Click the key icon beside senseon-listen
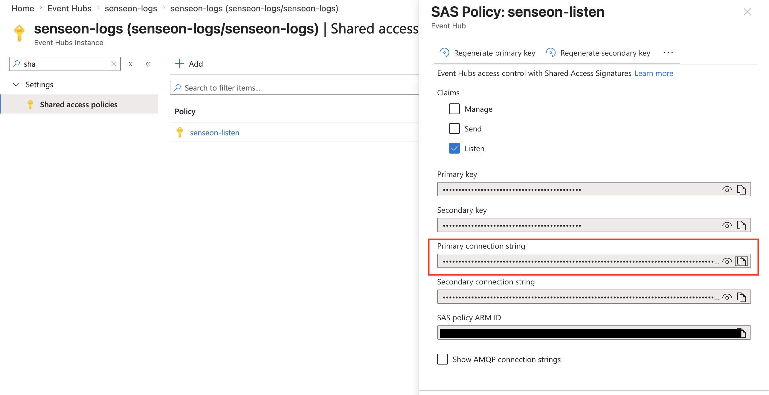Screen dimensions: 769x395 180,132
